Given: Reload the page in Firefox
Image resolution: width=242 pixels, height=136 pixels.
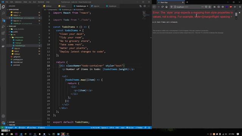Looking at the screenshot, I should point(162,7).
